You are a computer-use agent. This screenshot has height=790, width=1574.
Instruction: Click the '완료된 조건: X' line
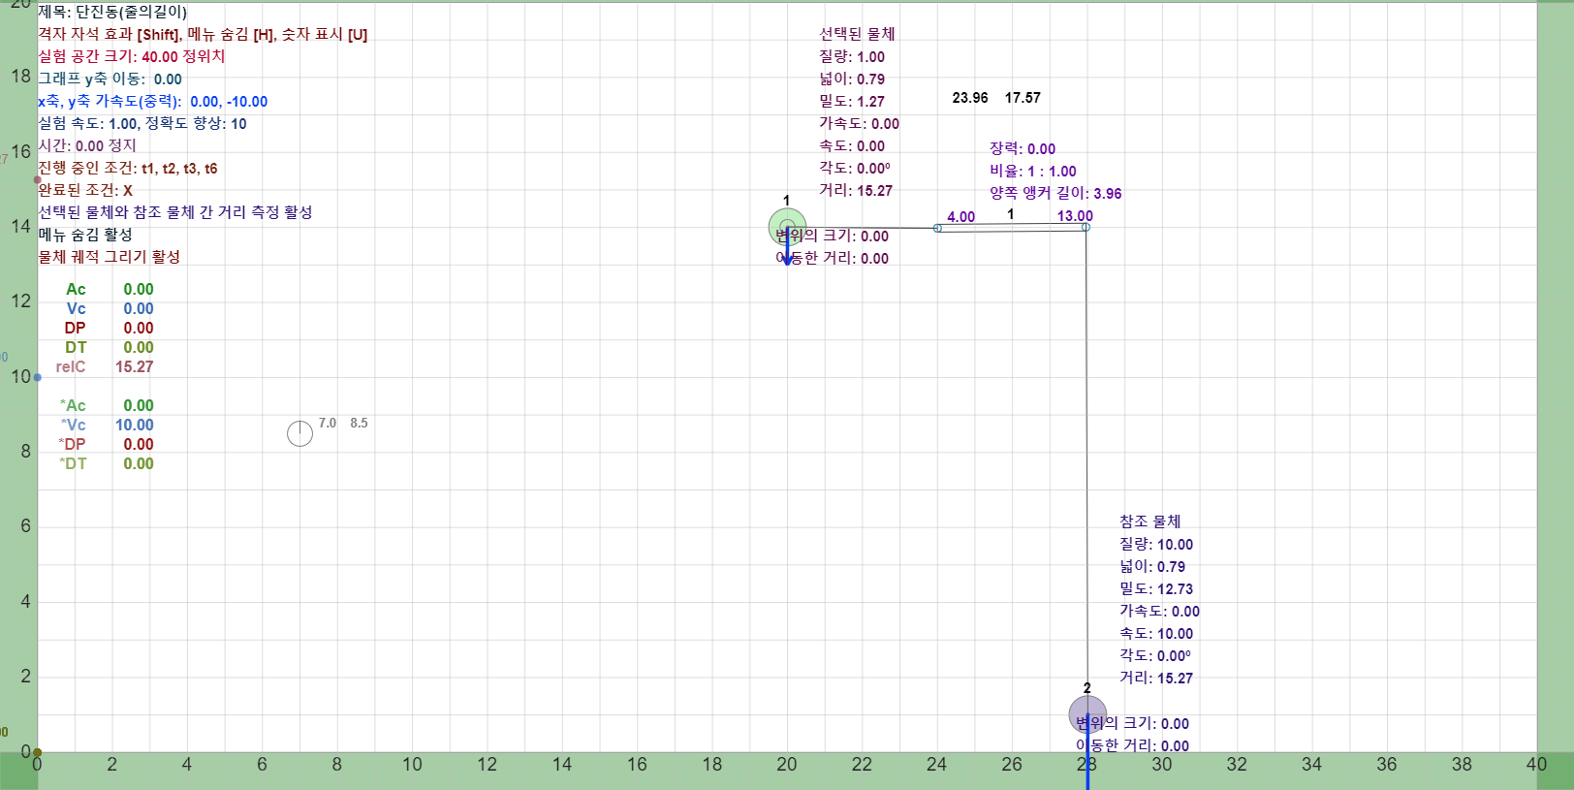(85, 190)
